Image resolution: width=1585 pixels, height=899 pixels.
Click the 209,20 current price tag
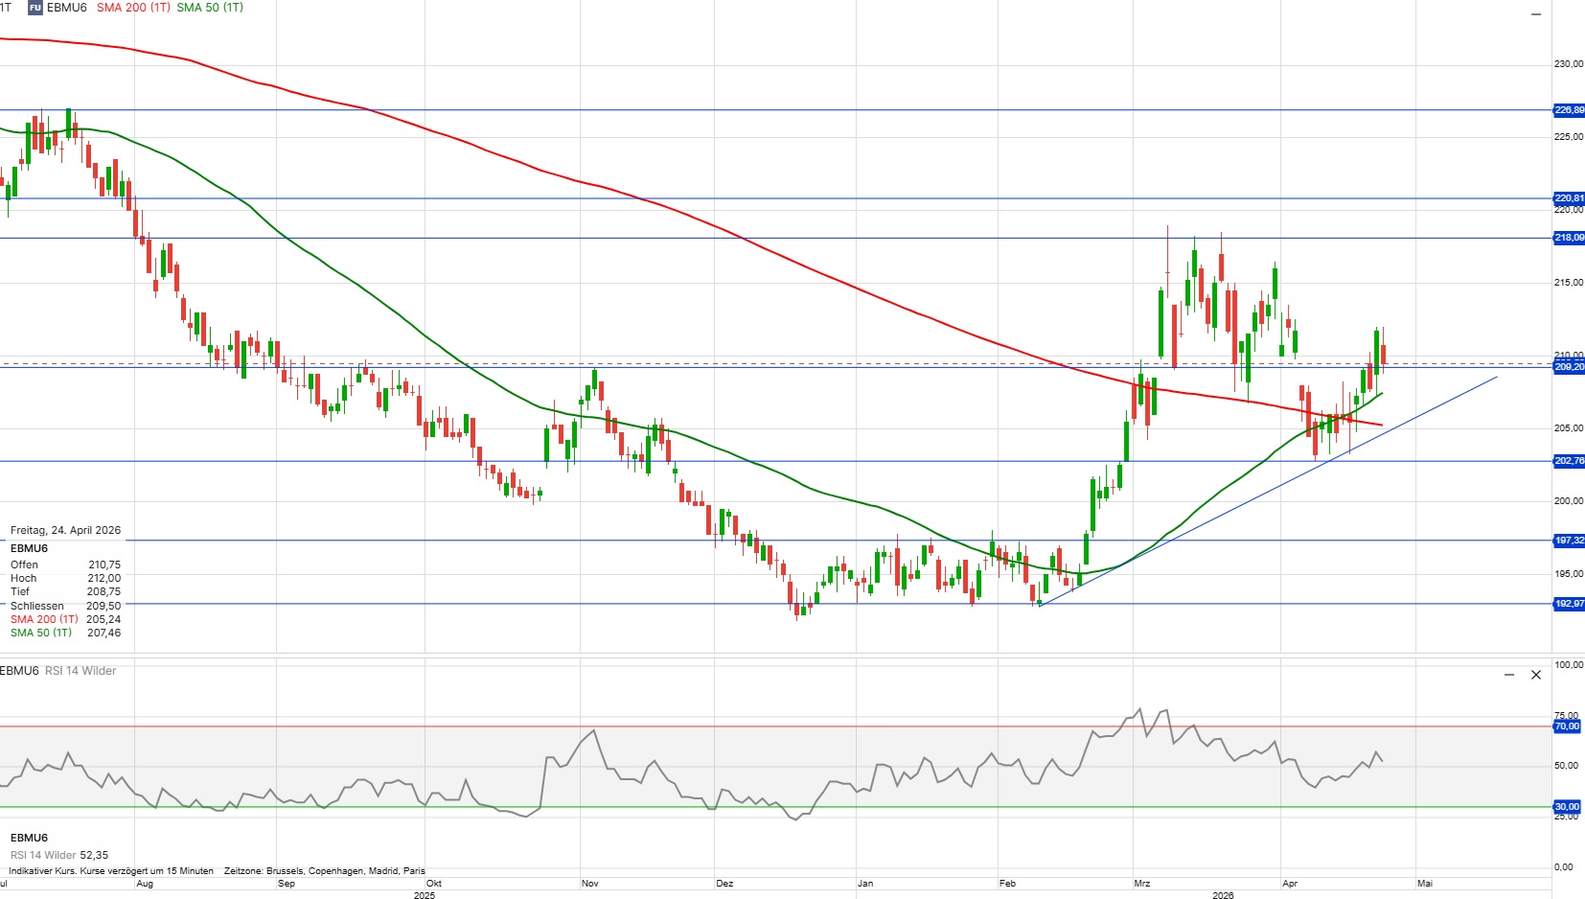(1568, 367)
